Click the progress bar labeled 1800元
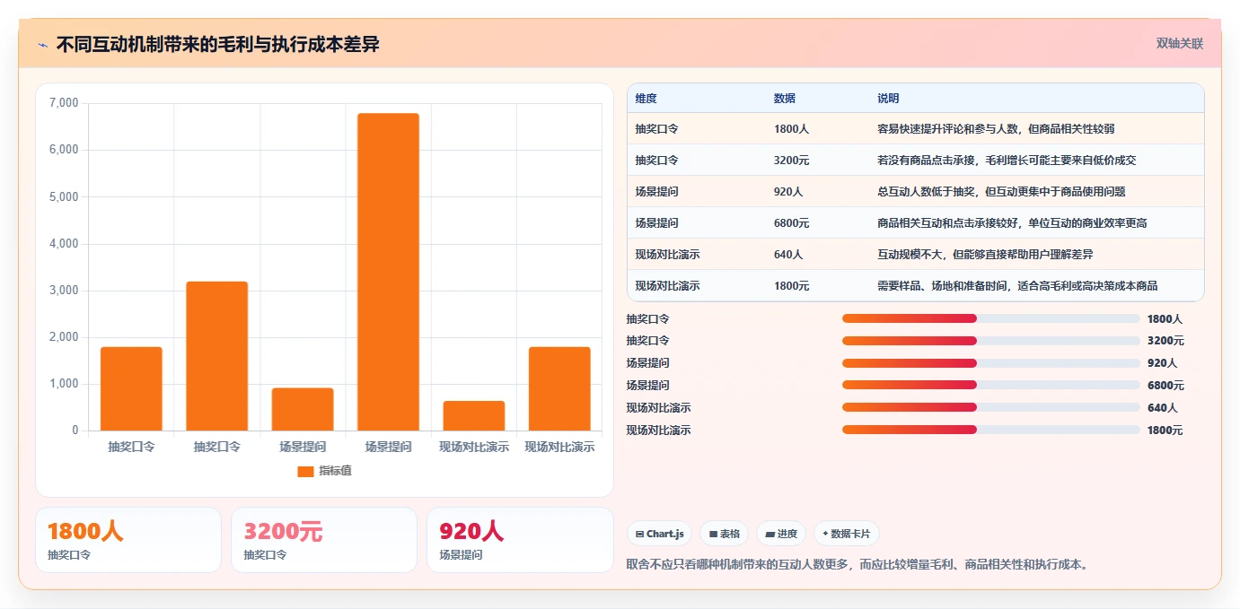The height and width of the screenshot is (609, 1240). (990, 431)
